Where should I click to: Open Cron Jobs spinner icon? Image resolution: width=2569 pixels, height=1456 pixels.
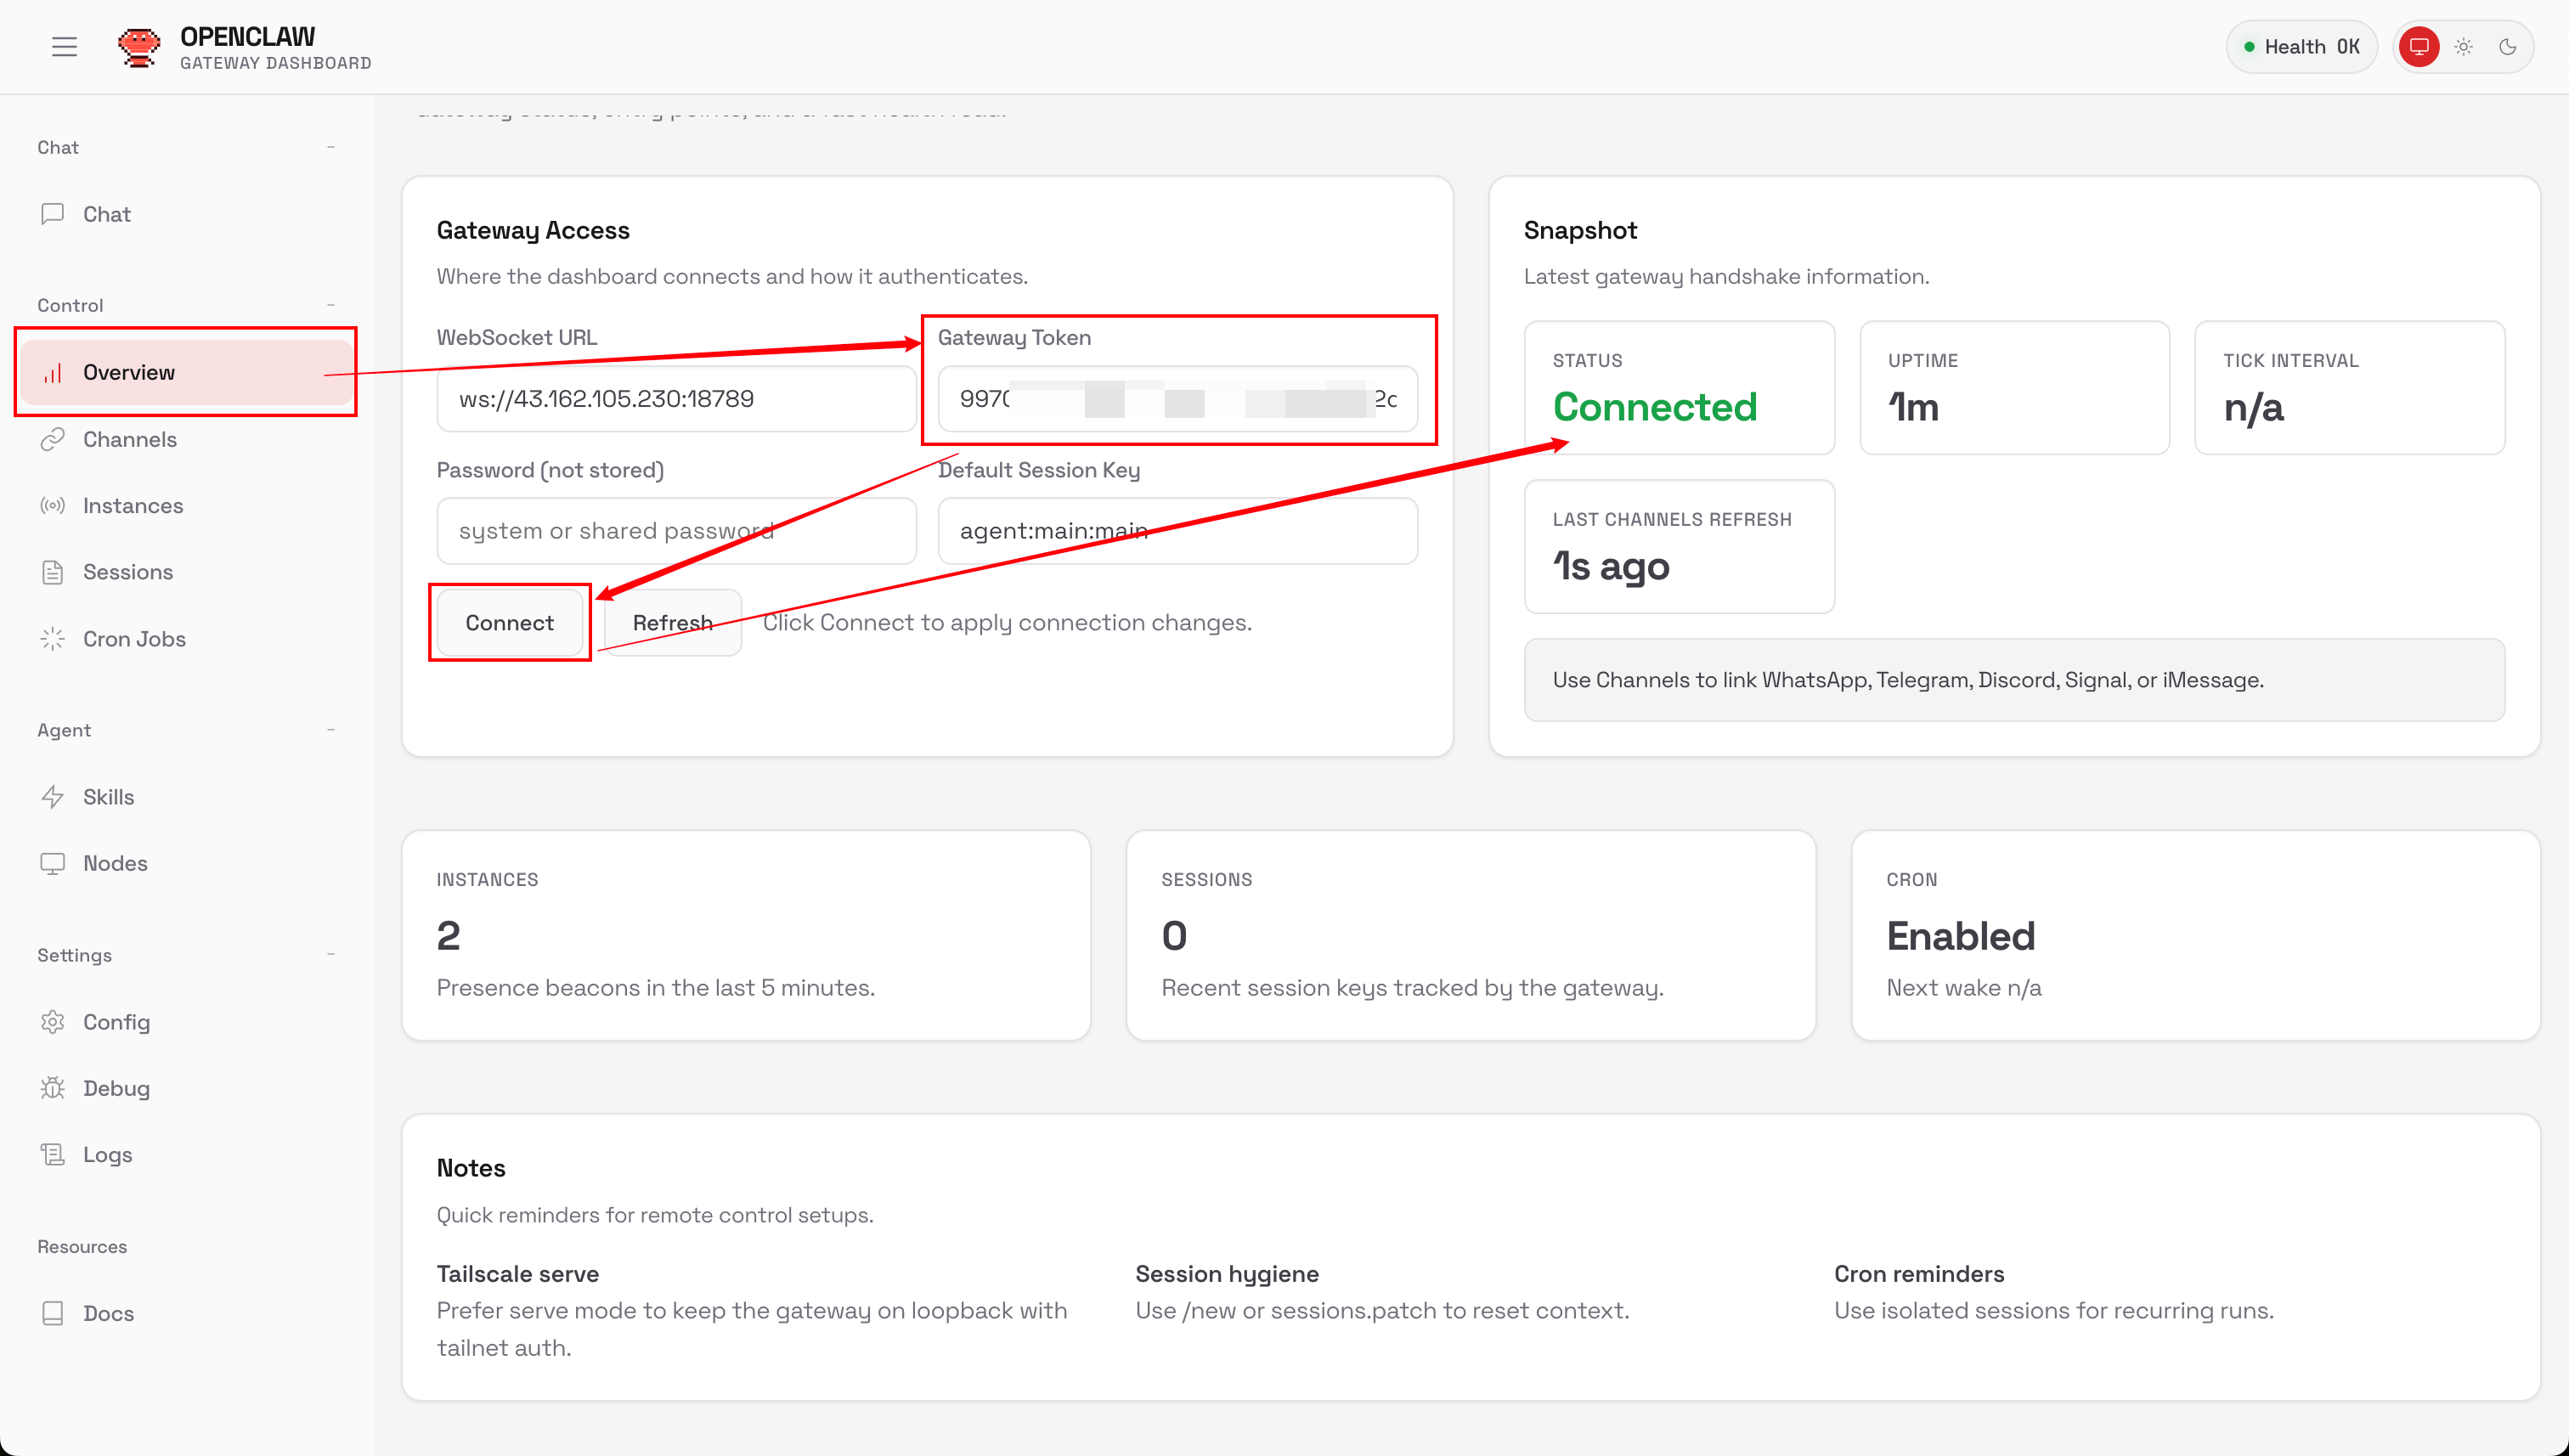point(52,639)
